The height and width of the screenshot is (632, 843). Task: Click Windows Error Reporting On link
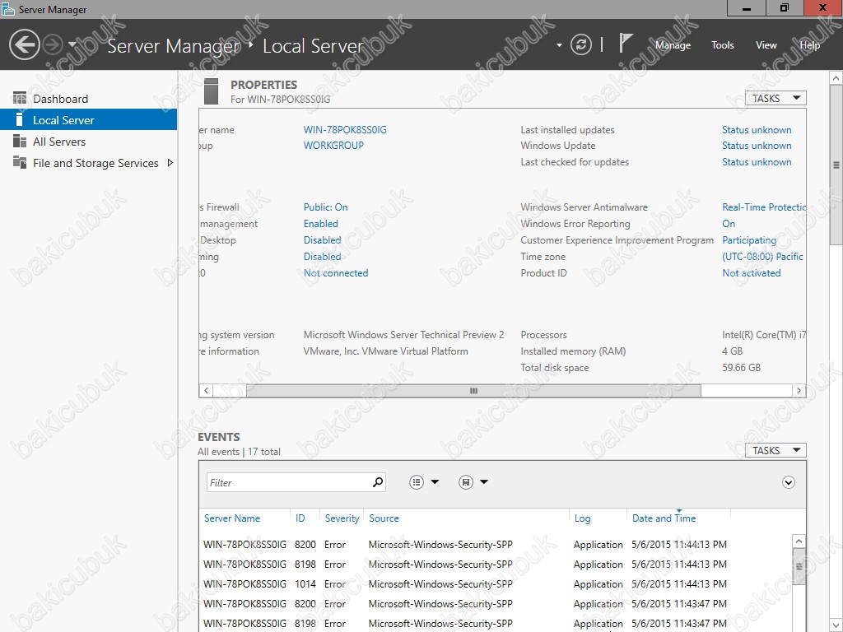point(729,224)
